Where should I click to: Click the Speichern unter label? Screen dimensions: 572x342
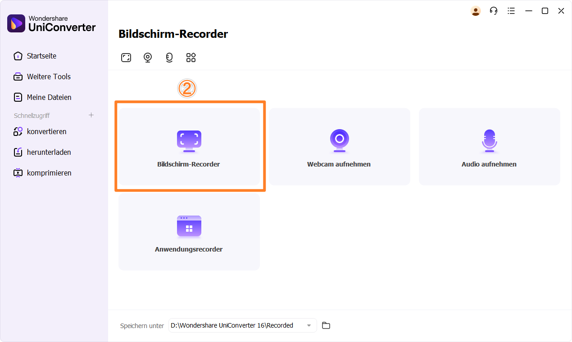coord(142,326)
